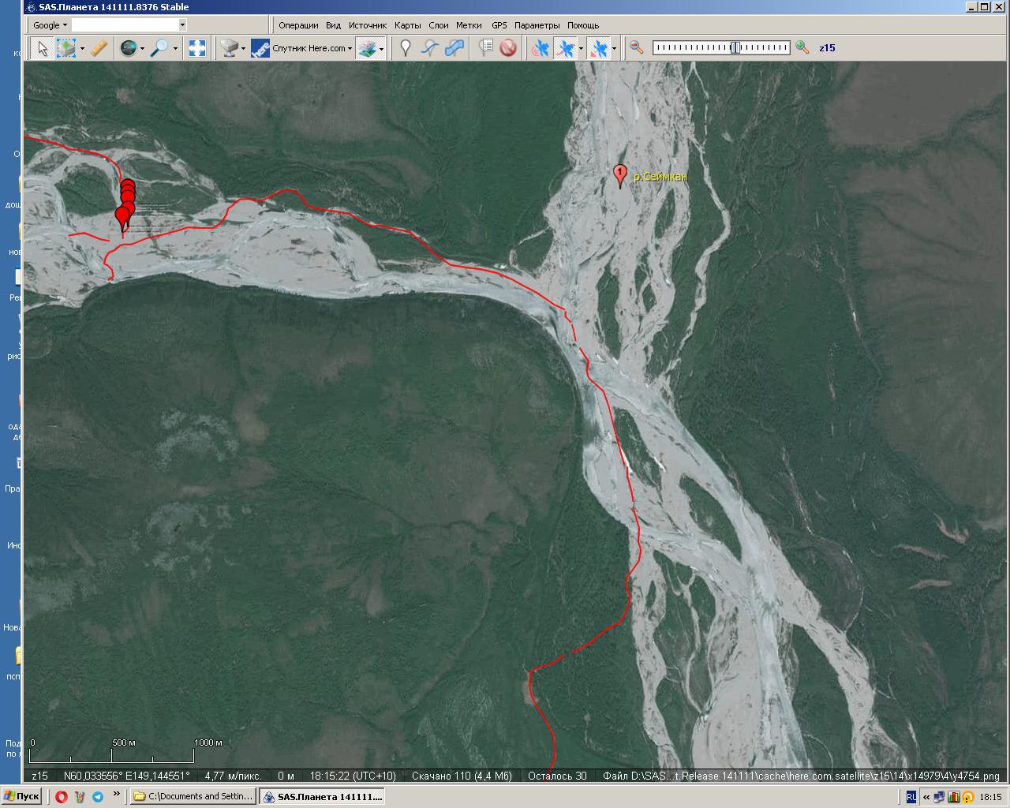Click the zoom in magnifier icon

pyautogui.click(x=802, y=48)
